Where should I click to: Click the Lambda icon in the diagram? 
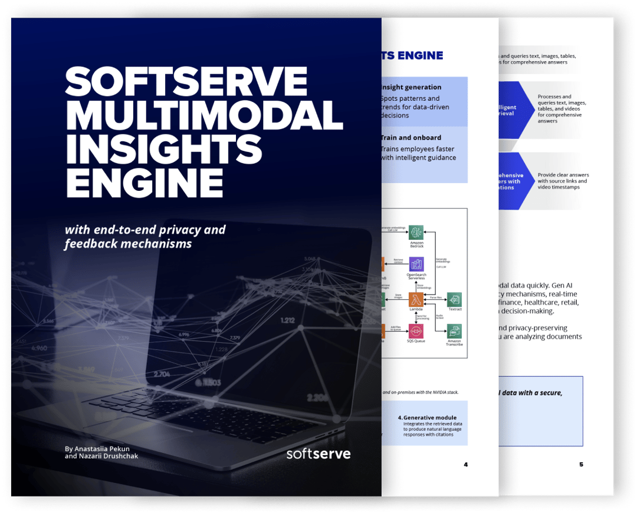[416, 299]
